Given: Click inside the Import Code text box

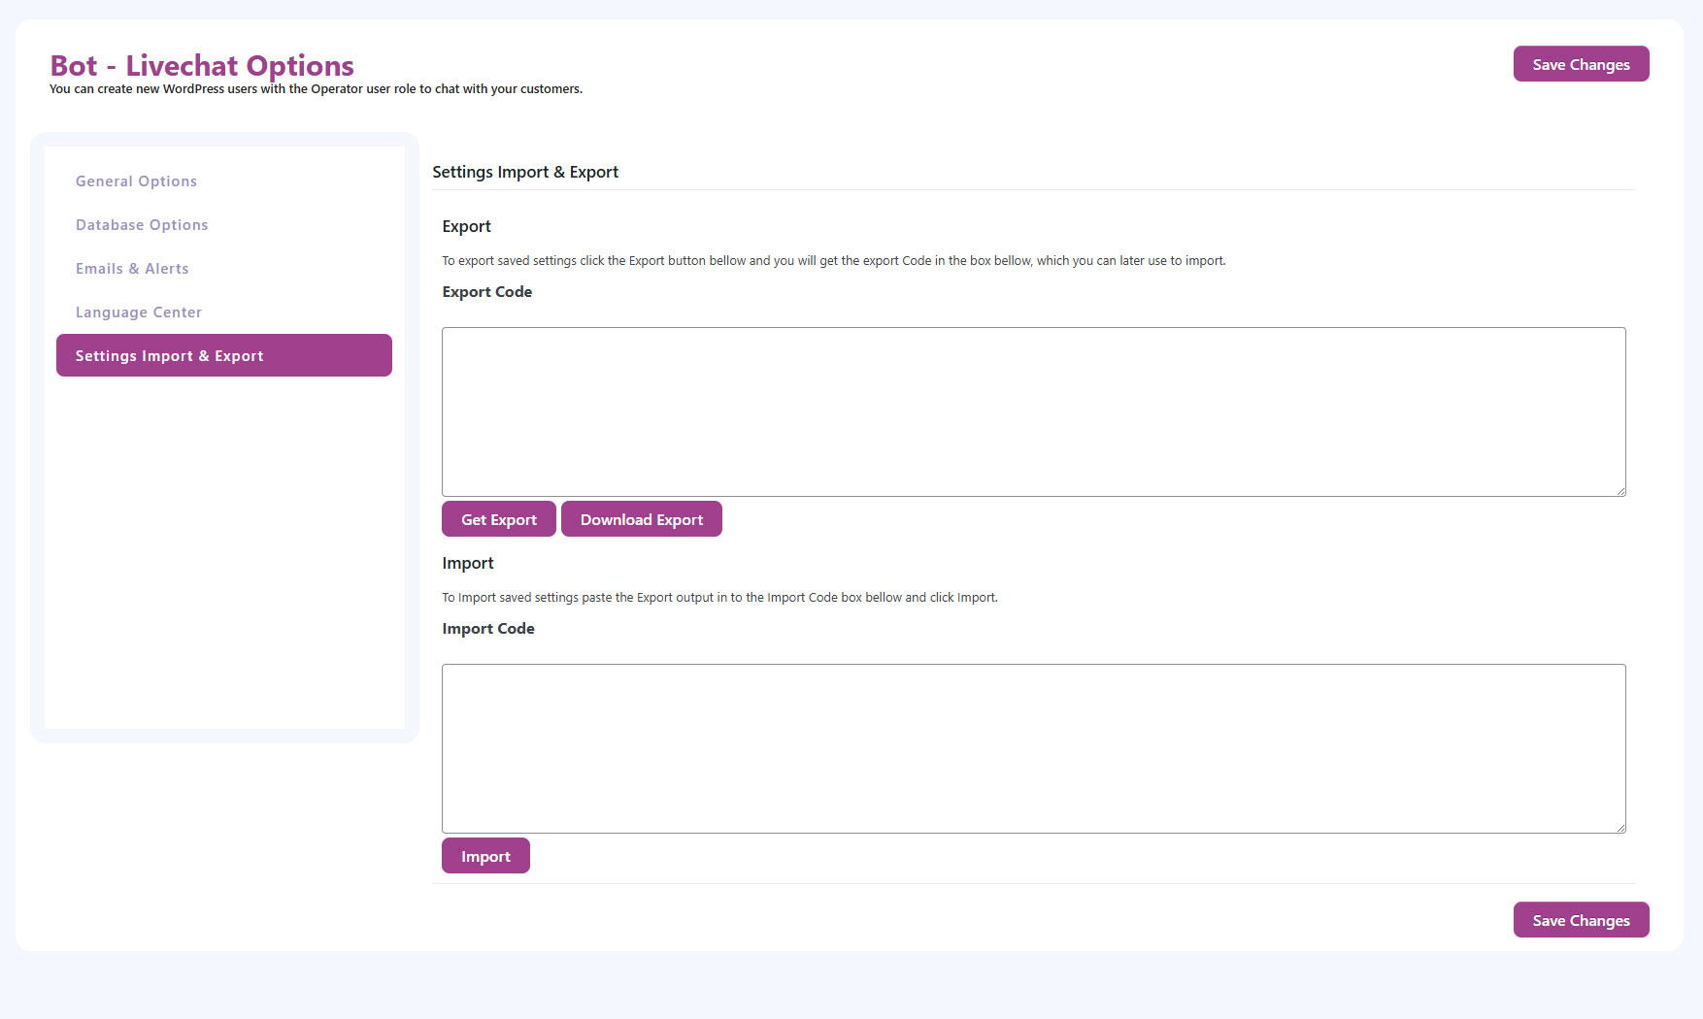Looking at the screenshot, I should tap(1033, 748).
